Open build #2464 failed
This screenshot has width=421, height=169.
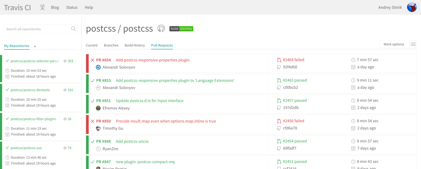[x=293, y=60]
